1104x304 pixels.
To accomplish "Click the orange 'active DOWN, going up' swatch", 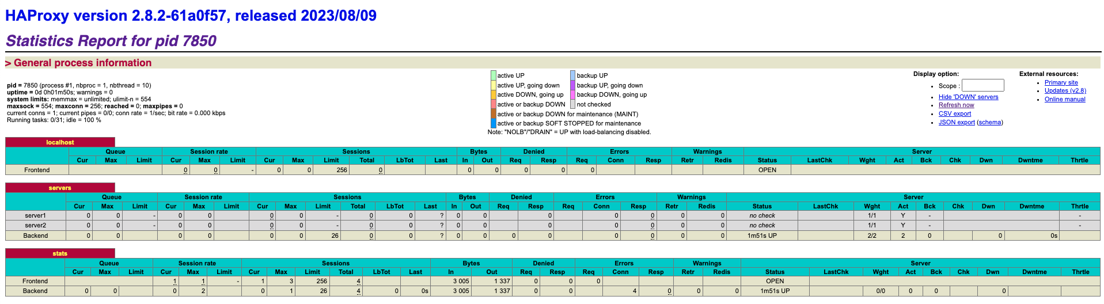I will coord(494,94).
